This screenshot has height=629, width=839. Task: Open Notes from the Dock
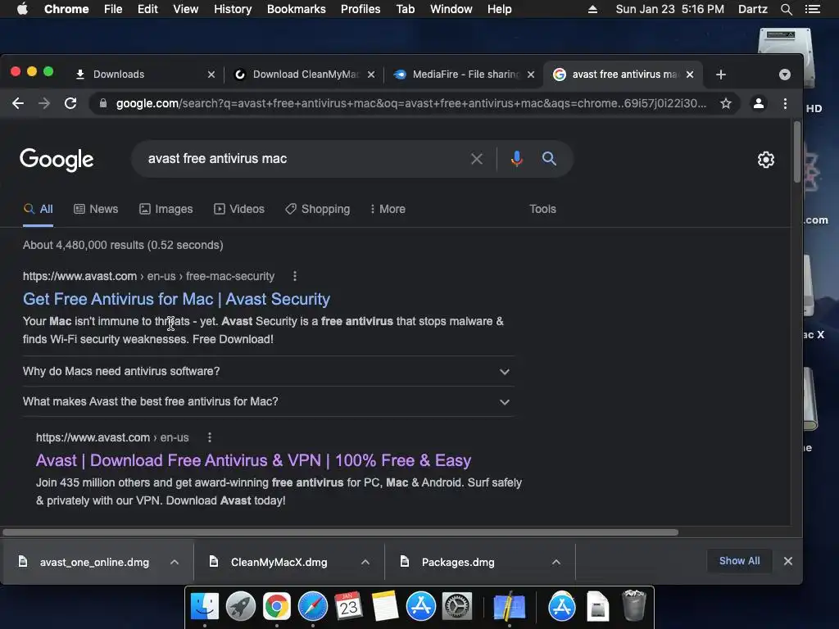[385, 607]
